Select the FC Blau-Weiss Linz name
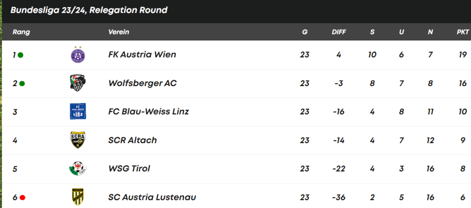471x208 pixels. coord(148,112)
